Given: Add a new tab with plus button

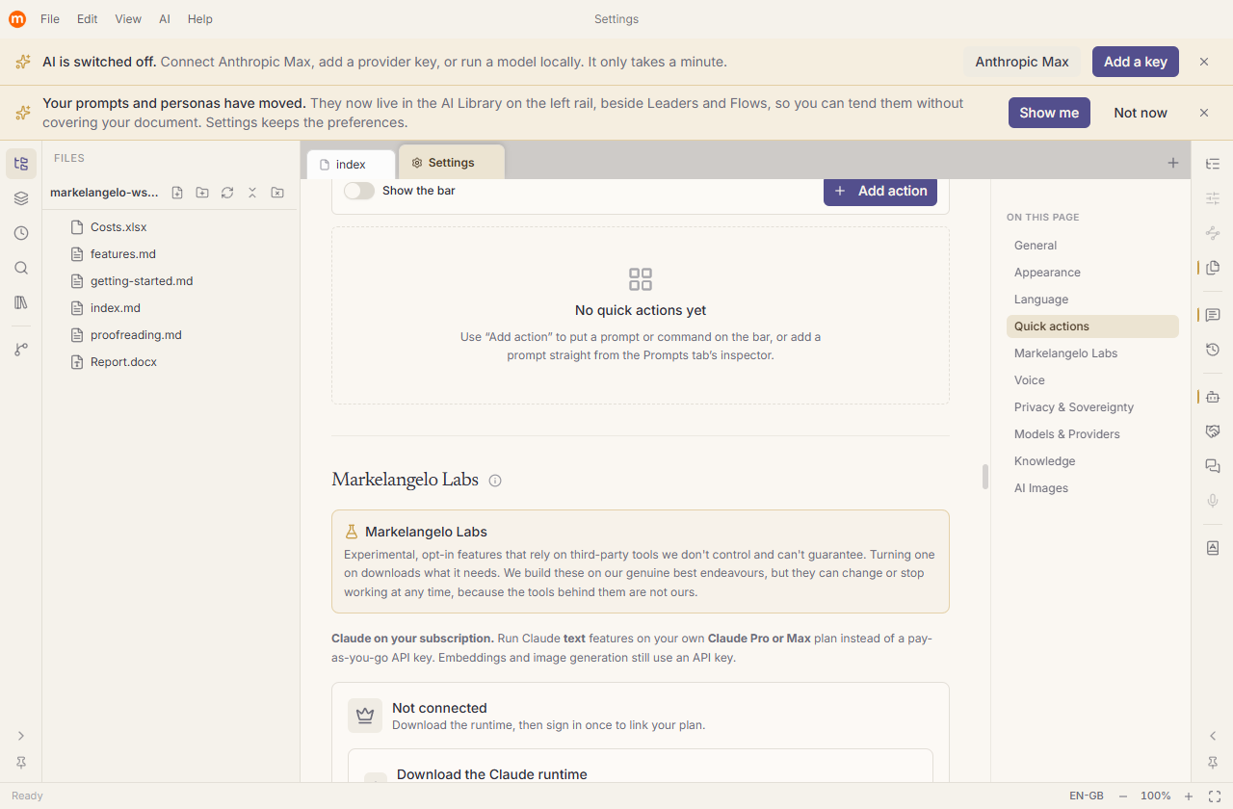Looking at the screenshot, I should [x=1173, y=163].
